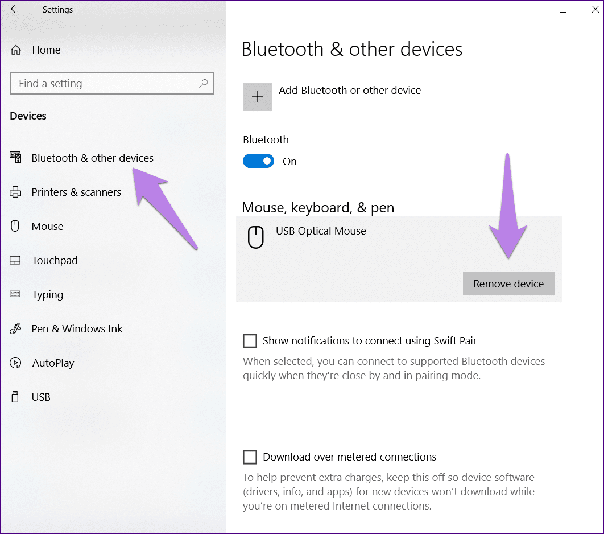This screenshot has width=604, height=534.
Task: Open Typing settings page
Action: (x=47, y=295)
